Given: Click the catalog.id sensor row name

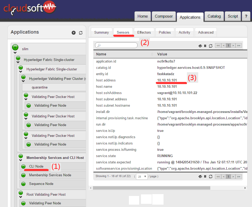Looking at the screenshot, I should tap(103, 68).
